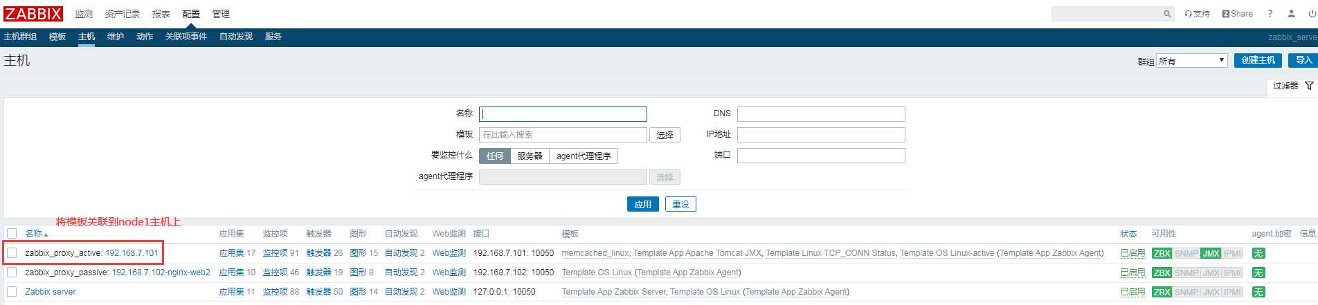
Task: Click JMX availability badge for zabbix_proxy_active
Action: click(x=1211, y=253)
